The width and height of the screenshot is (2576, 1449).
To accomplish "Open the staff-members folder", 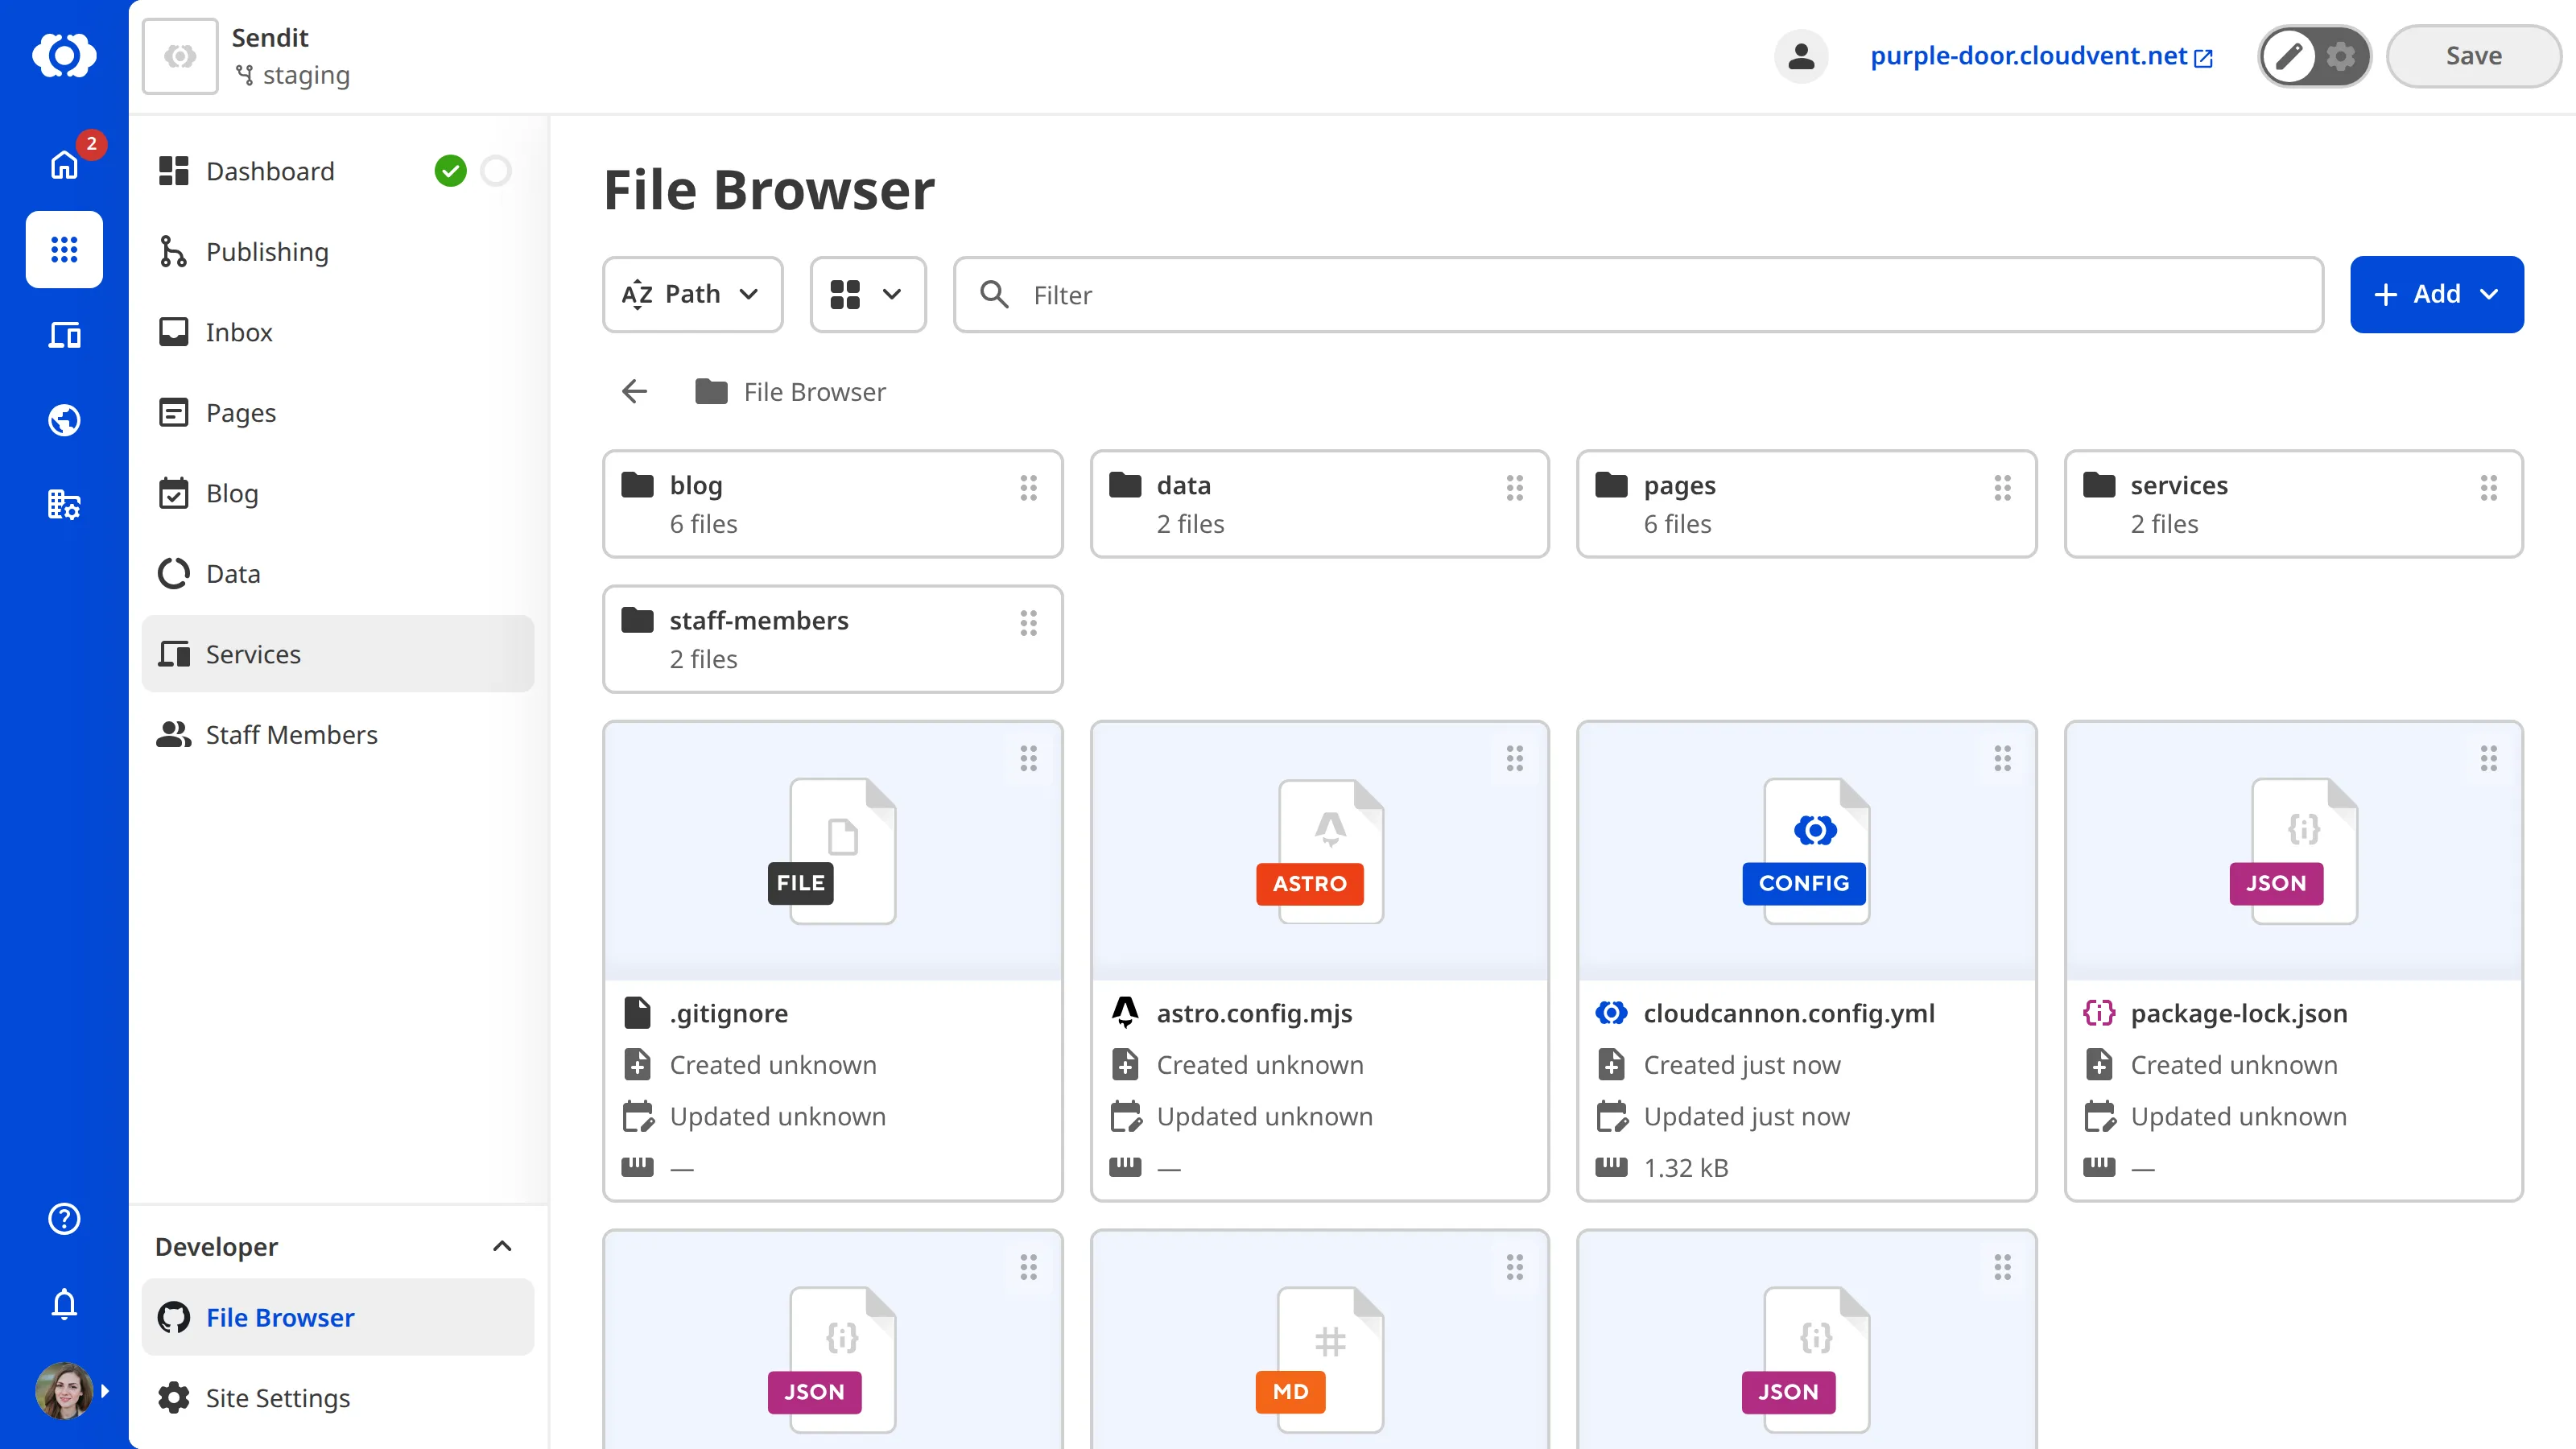I will coord(832,639).
